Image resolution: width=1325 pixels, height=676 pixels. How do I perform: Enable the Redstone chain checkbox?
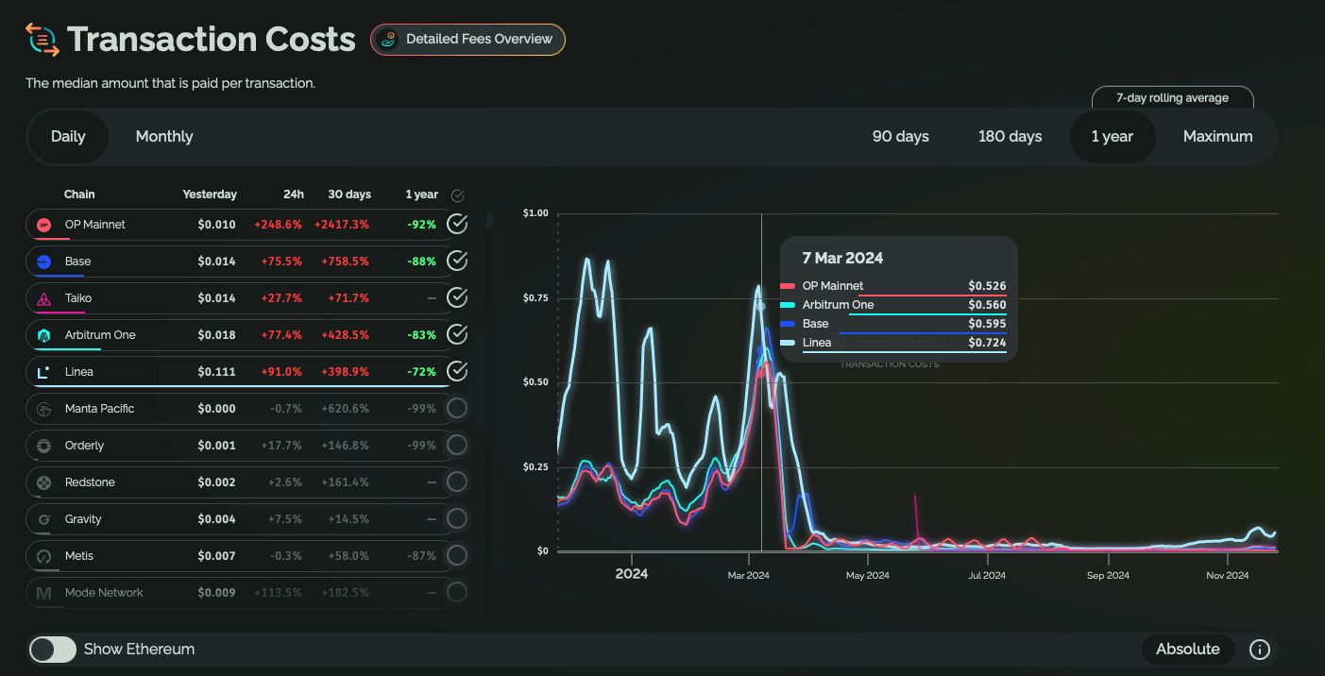pos(457,482)
